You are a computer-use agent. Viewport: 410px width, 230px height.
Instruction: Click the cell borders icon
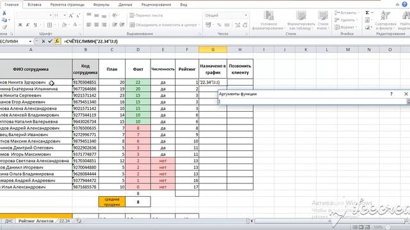[49, 25]
